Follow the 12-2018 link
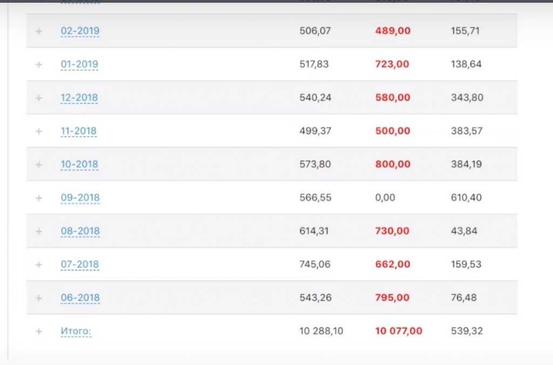The height and width of the screenshot is (365, 553). pyautogui.click(x=79, y=98)
